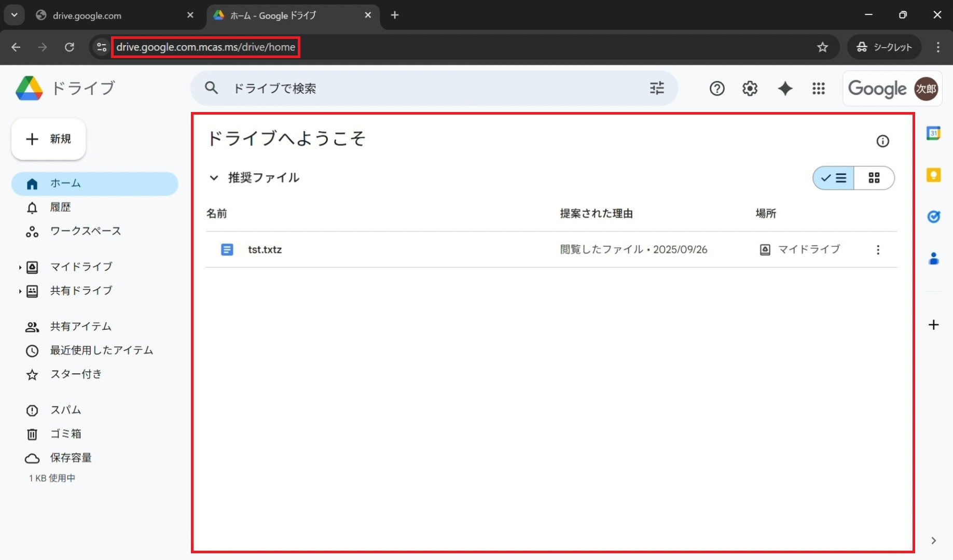Select ゴミ箱 in the sidebar
Image resolution: width=953 pixels, height=560 pixels.
coord(65,434)
